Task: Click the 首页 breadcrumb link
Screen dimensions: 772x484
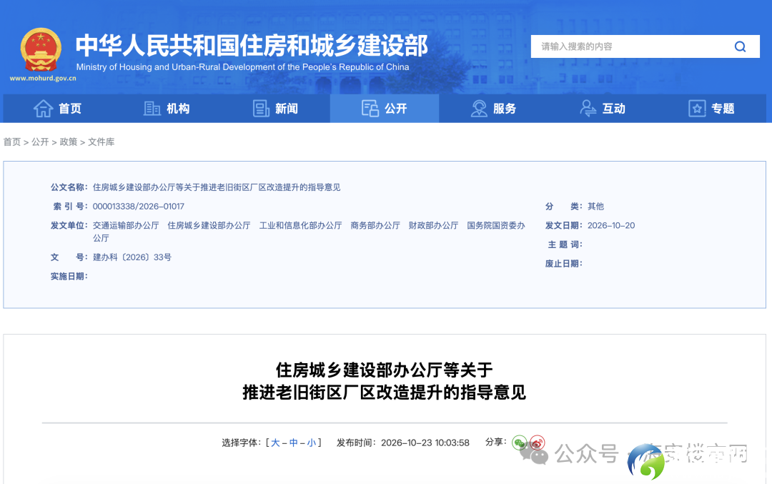Action: point(12,142)
